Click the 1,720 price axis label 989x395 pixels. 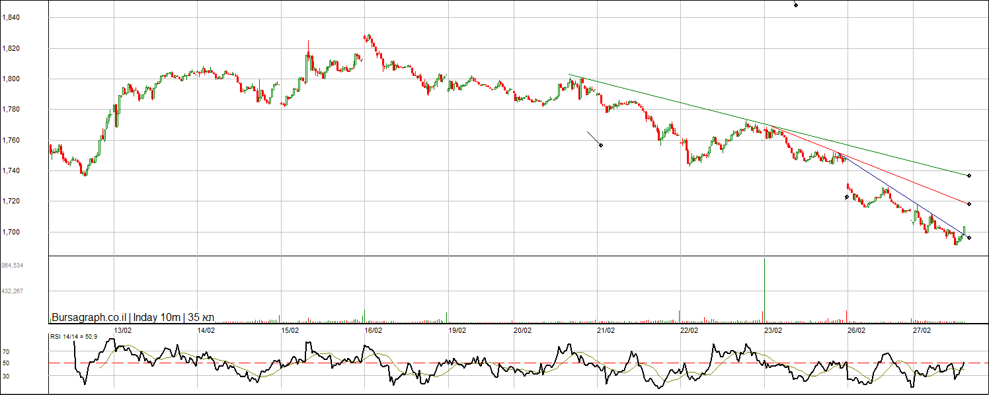[x=11, y=201]
